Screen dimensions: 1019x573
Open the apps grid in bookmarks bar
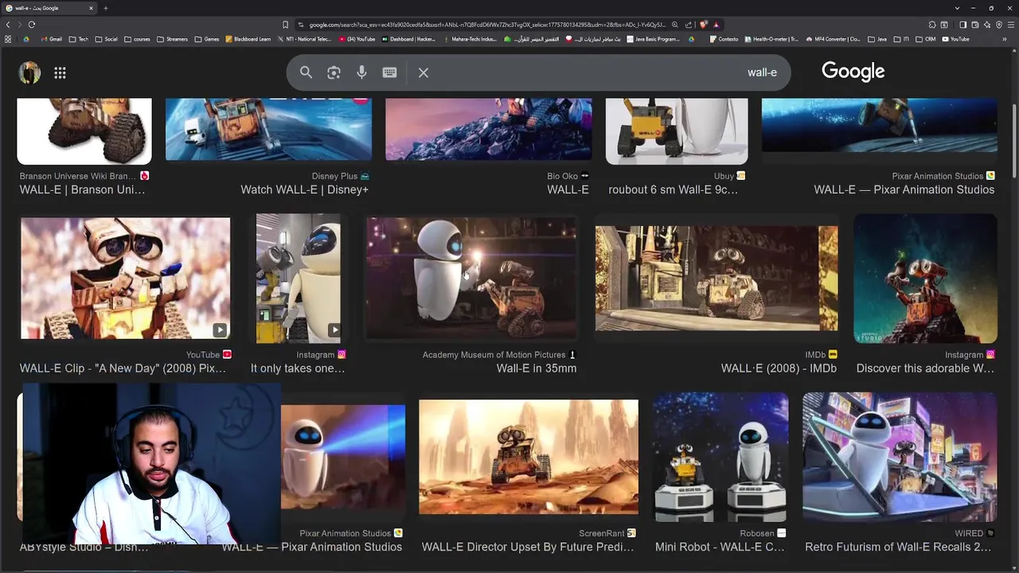pyautogui.click(x=8, y=39)
